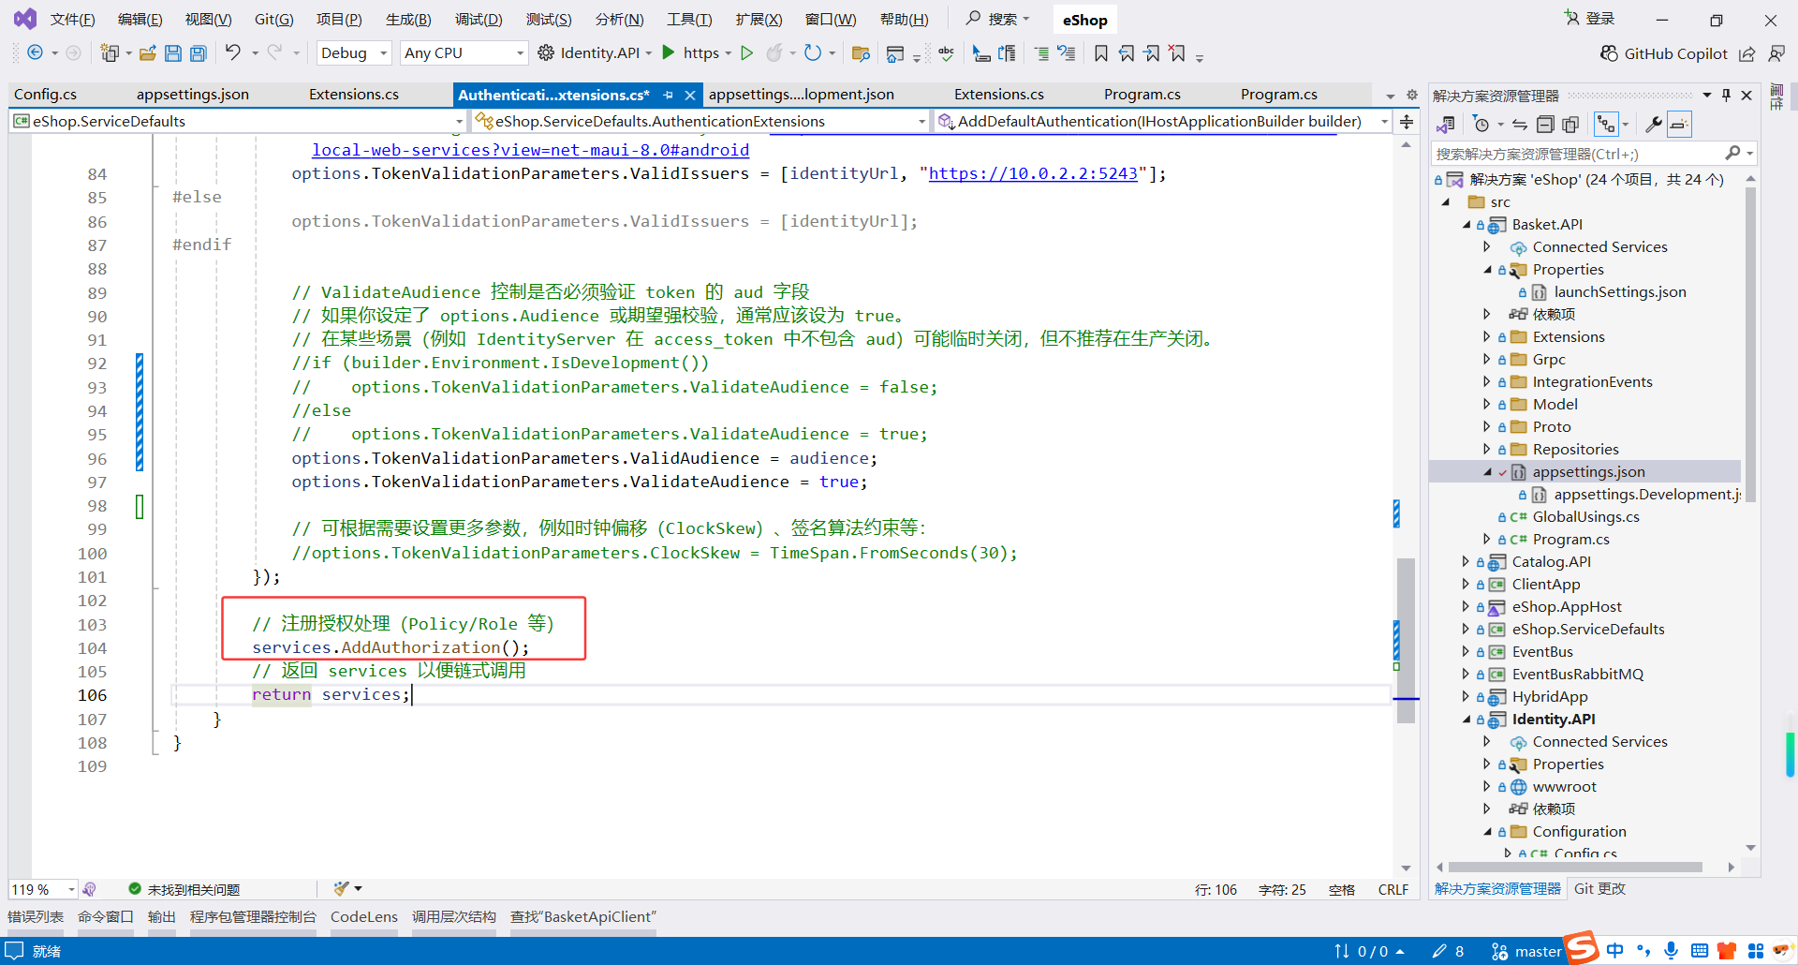Click the refresh/restart debugging icon
Image resolution: width=1798 pixels, height=965 pixels.
(x=813, y=52)
